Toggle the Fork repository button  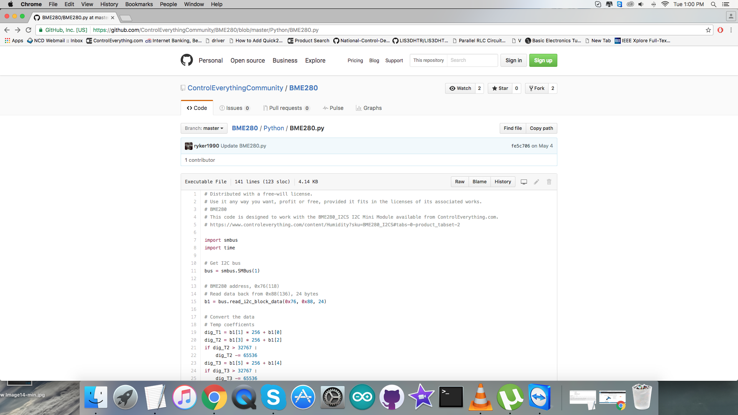(535, 88)
